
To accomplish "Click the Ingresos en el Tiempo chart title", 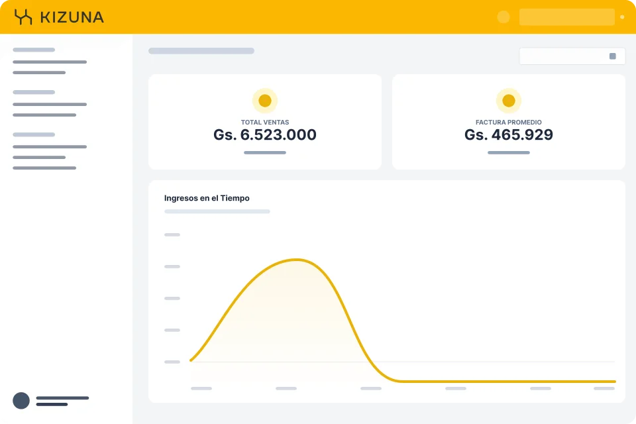I will [207, 198].
